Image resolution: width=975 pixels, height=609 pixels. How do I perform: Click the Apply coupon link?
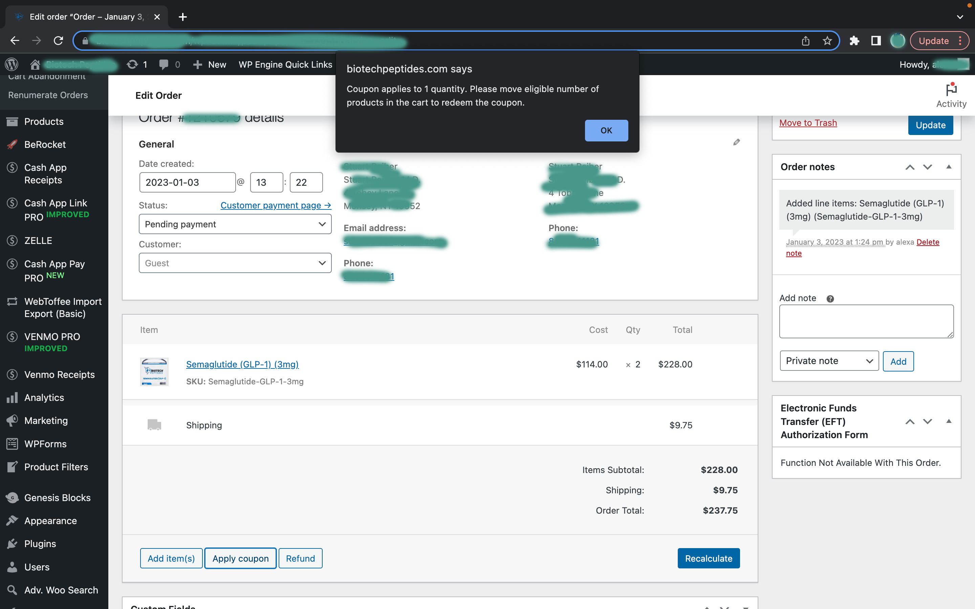click(241, 559)
